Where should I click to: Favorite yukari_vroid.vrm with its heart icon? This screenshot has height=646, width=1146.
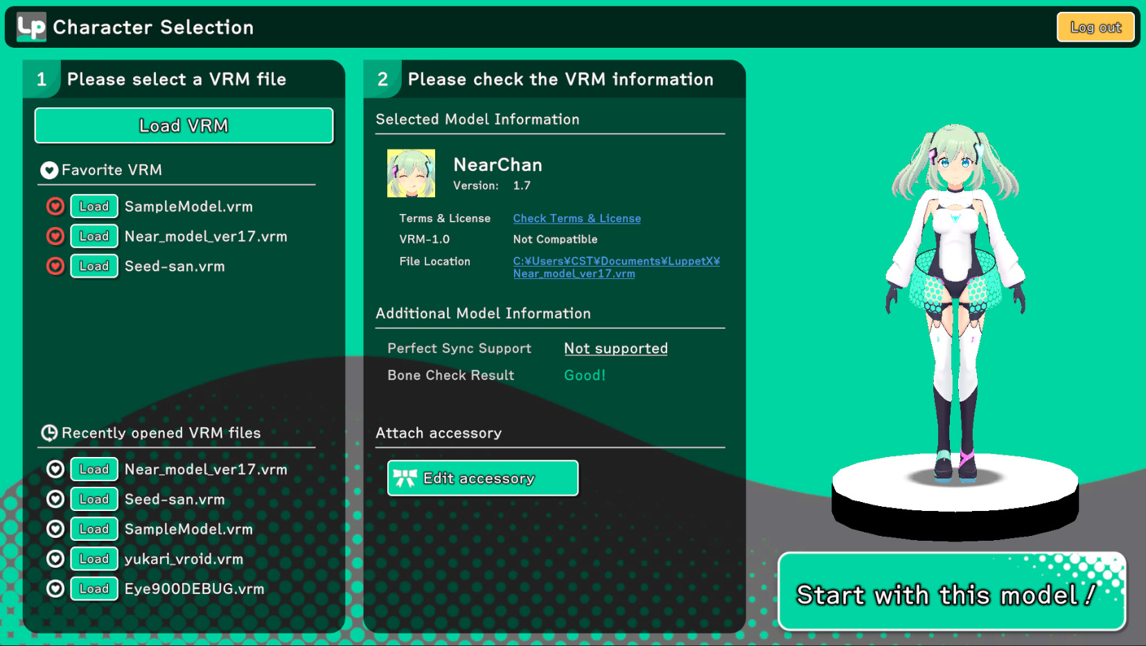point(55,559)
